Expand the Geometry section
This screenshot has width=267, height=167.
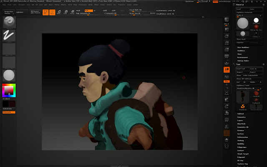pyautogui.click(x=241, y=117)
